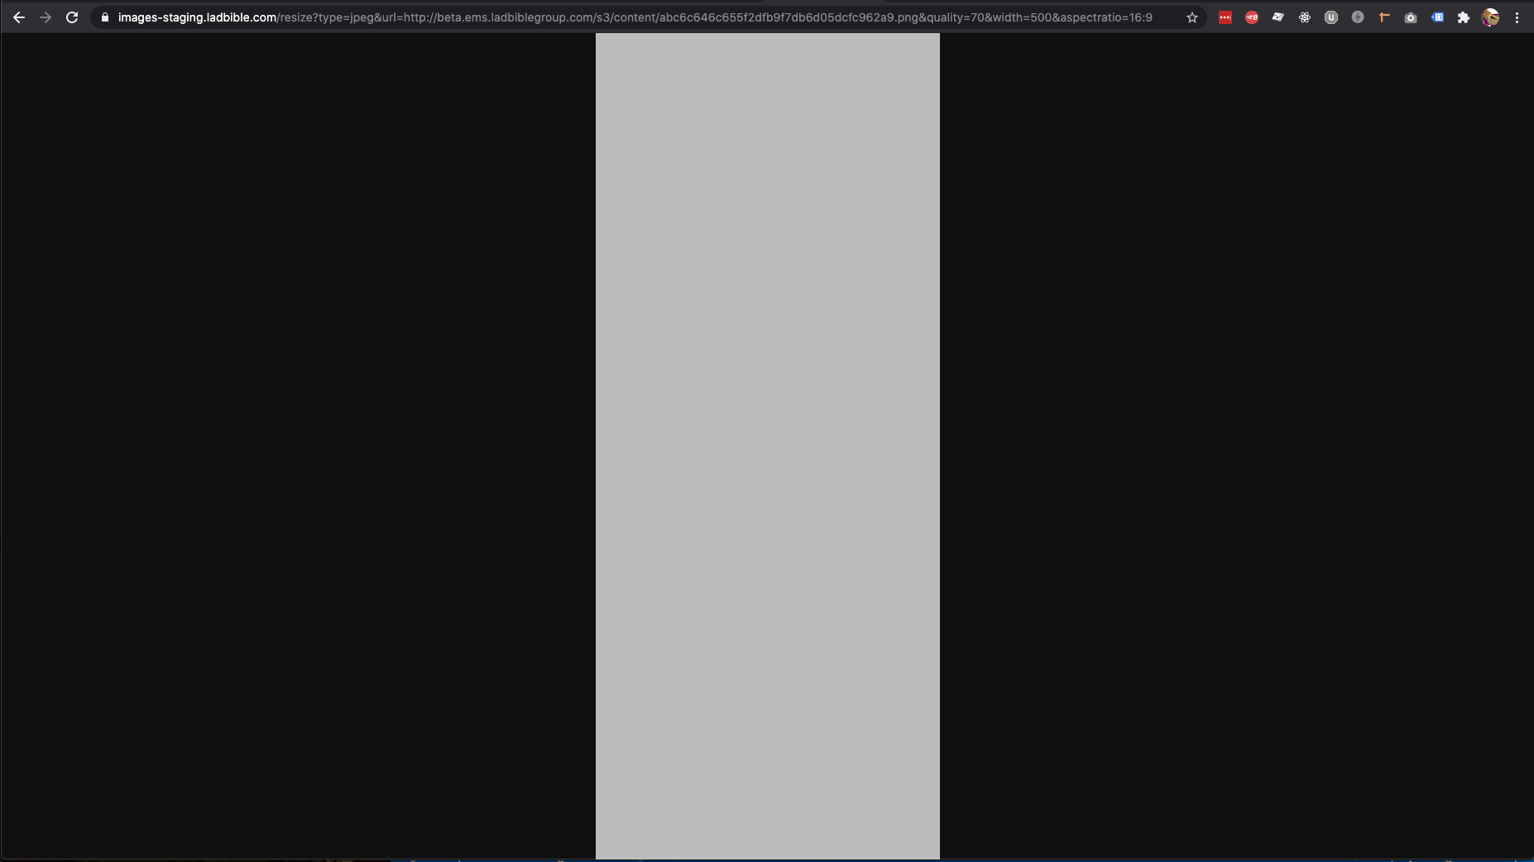Reload the current page

(x=73, y=17)
